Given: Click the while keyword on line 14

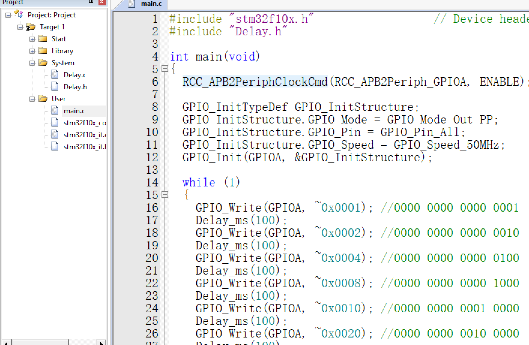Looking at the screenshot, I should pos(199,182).
